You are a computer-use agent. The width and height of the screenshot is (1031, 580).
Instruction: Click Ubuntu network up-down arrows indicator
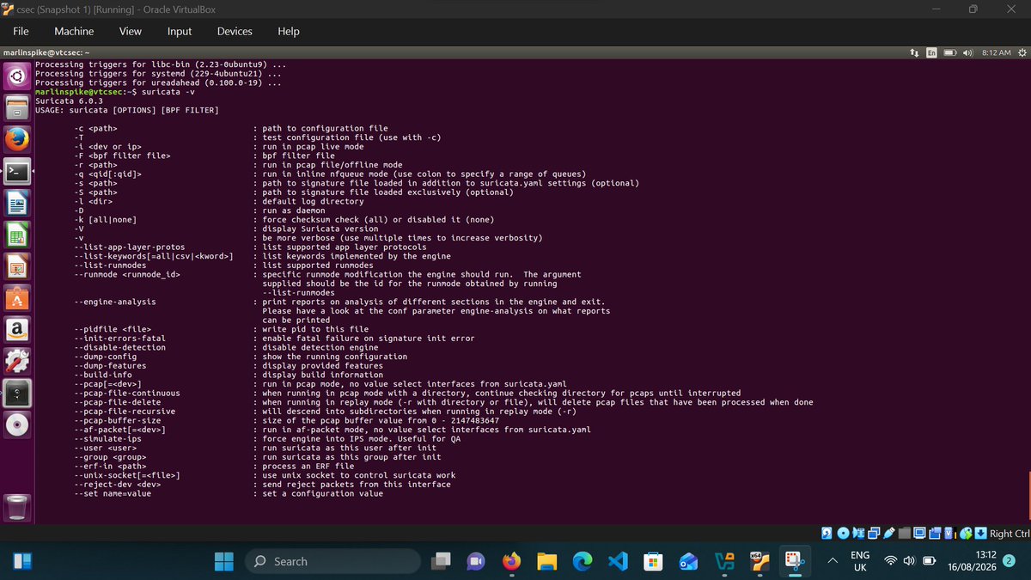(914, 52)
